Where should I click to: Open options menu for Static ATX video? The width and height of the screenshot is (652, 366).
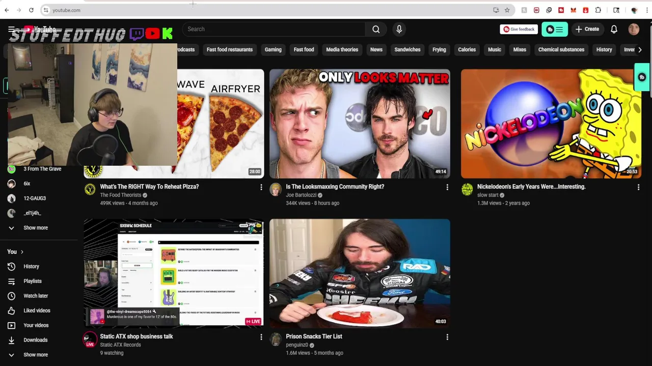261,337
